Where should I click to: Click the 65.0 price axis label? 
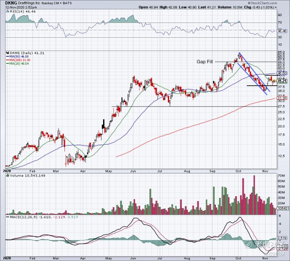pyautogui.click(x=281, y=52)
